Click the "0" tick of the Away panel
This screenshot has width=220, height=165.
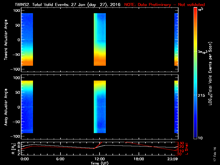(19, 107)
